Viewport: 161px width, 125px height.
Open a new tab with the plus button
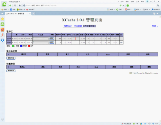pyautogui.click(x=33, y=14)
